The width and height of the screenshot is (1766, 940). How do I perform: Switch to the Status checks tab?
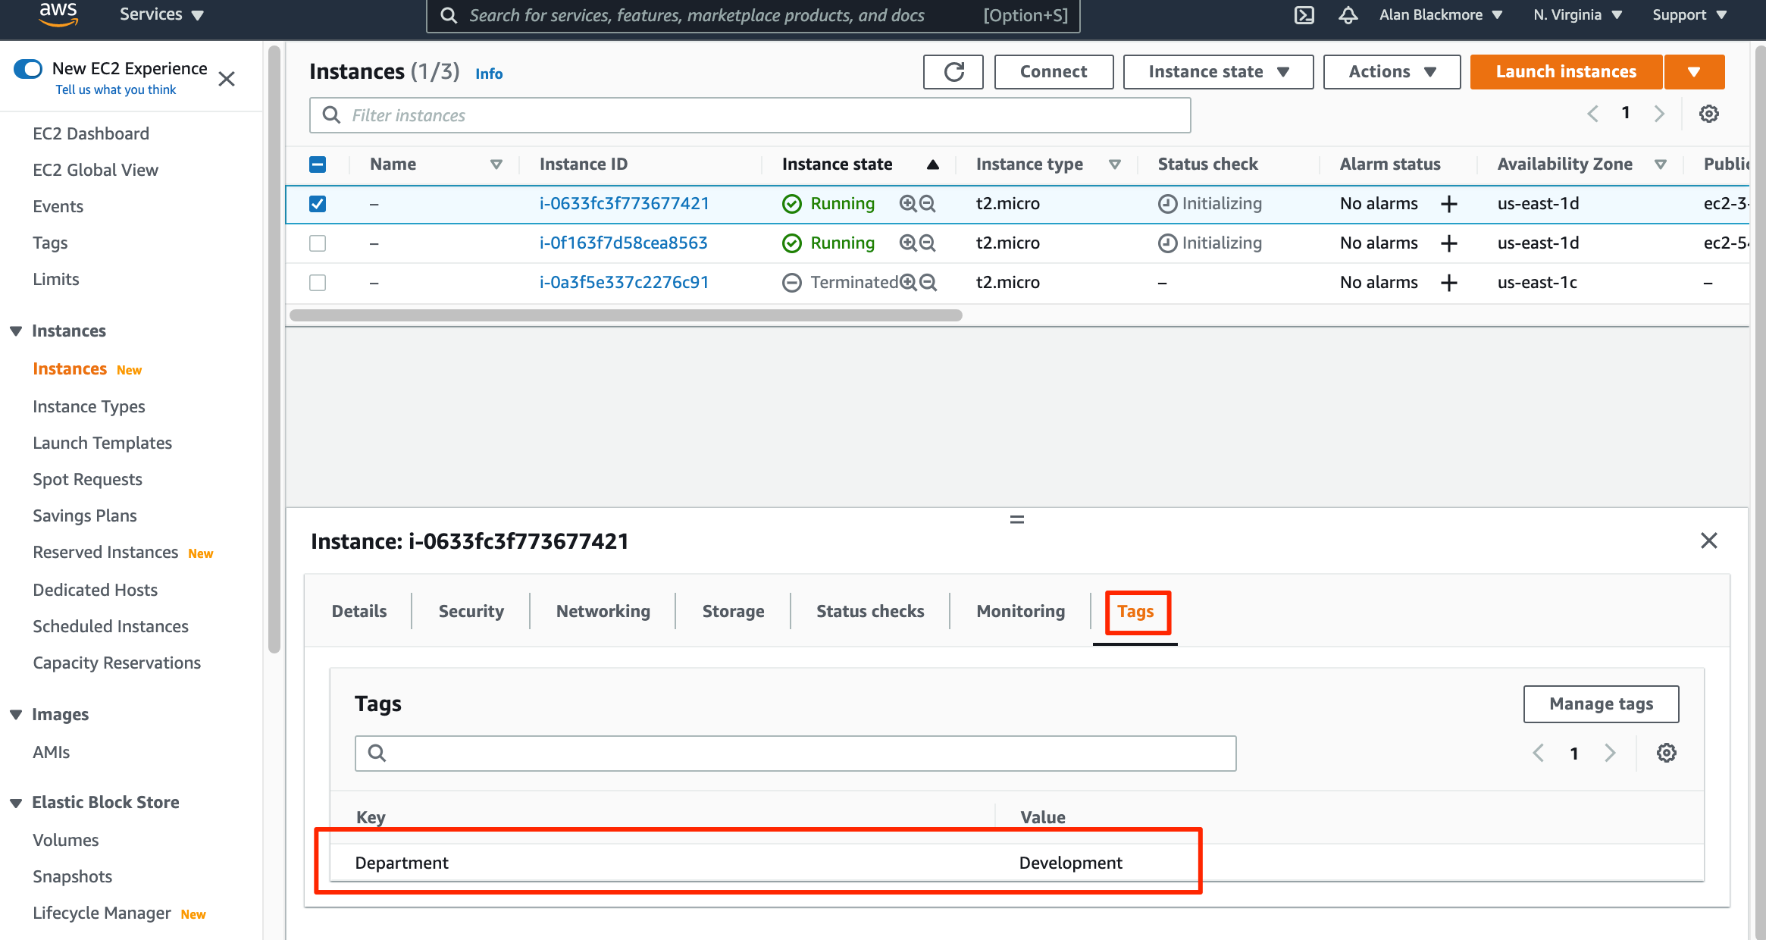(870, 611)
